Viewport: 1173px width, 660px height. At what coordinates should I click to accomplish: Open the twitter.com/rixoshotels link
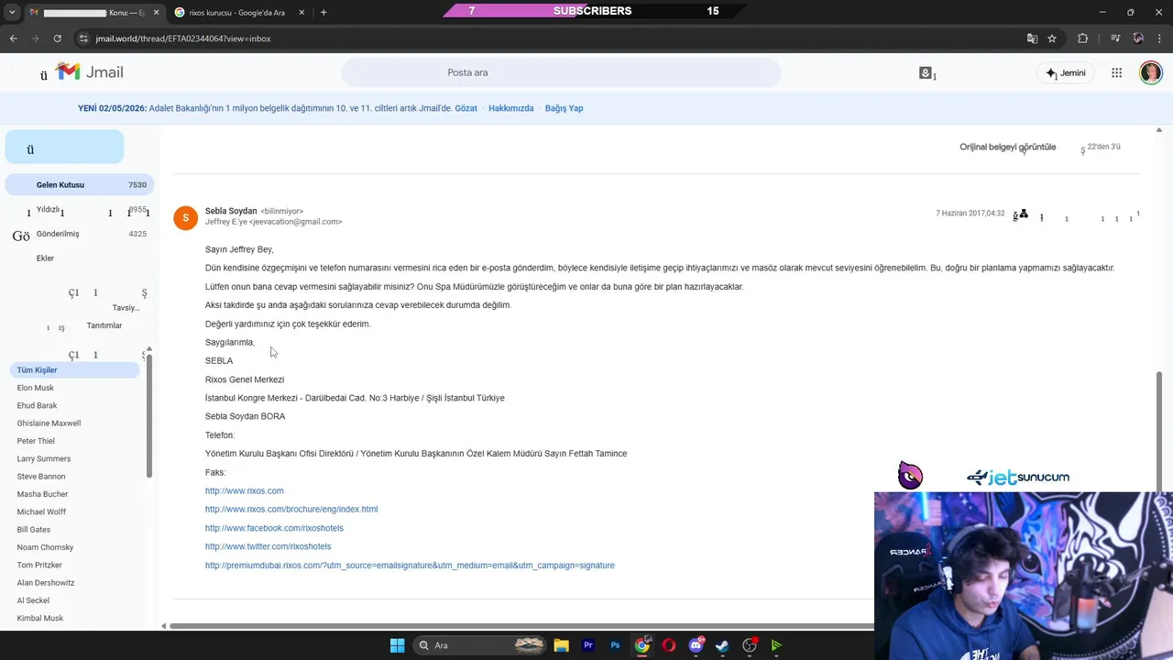[x=269, y=546]
